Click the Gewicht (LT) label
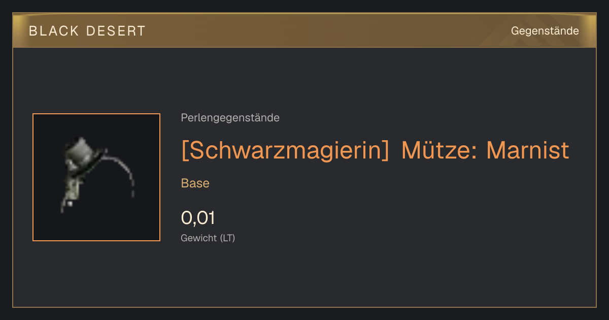609x320 pixels. coord(208,238)
